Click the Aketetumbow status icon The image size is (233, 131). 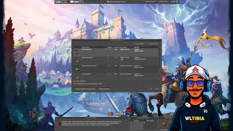click(x=108, y=58)
